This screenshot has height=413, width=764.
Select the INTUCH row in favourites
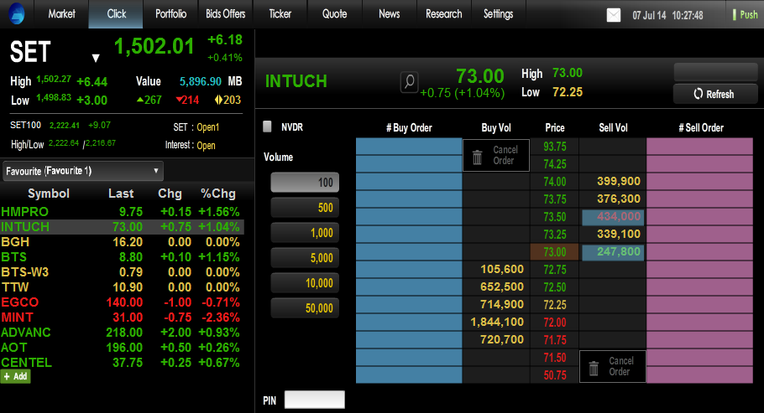tap(122, 227)
